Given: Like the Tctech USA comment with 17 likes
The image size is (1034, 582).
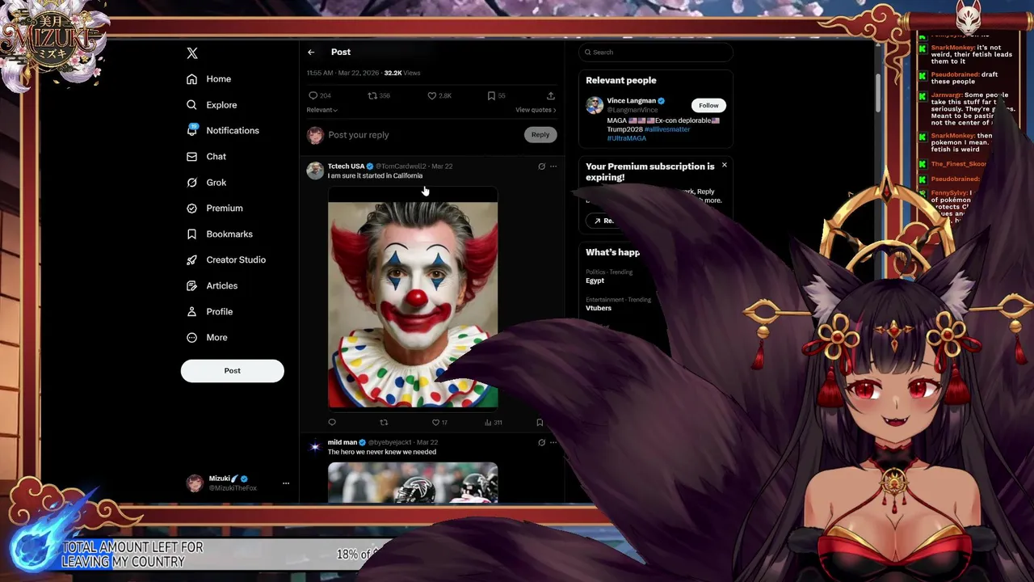Looking at the screenshot, I should tap(439, 422).
